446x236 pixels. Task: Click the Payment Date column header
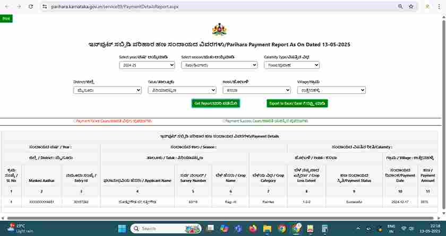[400, 175]
